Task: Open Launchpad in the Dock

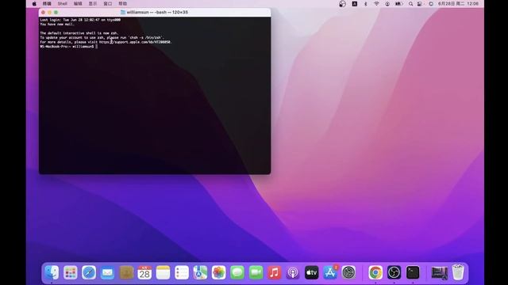Action: point(71,272)
